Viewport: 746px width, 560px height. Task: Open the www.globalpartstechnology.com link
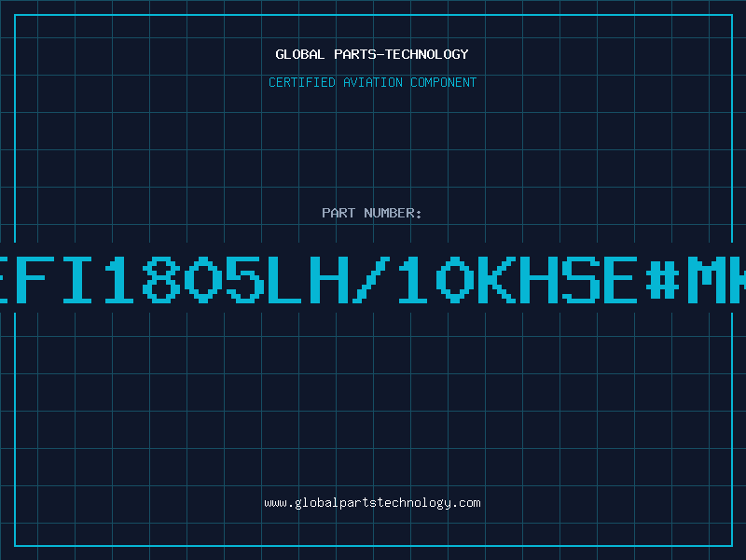point(372,503)
